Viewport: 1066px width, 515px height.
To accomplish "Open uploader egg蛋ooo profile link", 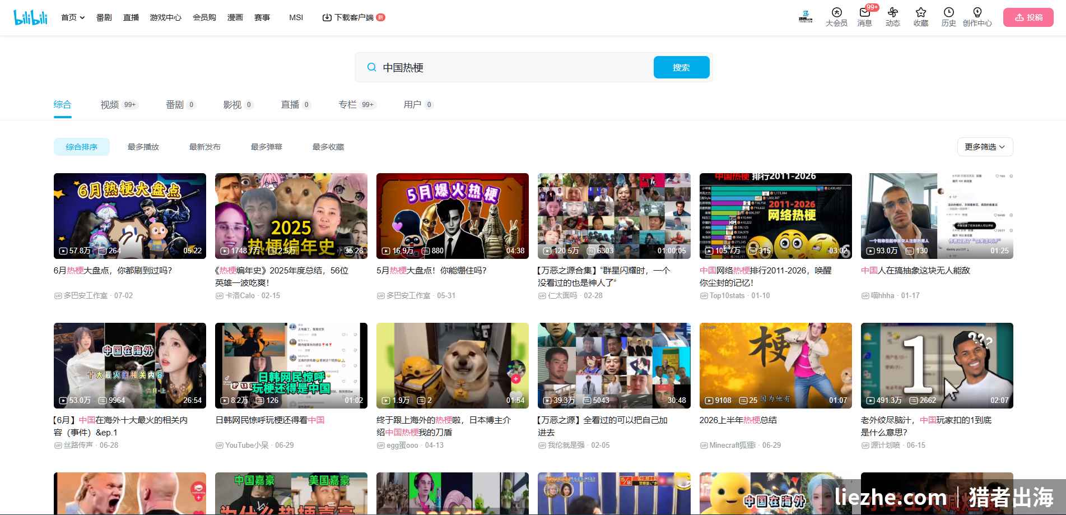I will (x=402, y=445).
